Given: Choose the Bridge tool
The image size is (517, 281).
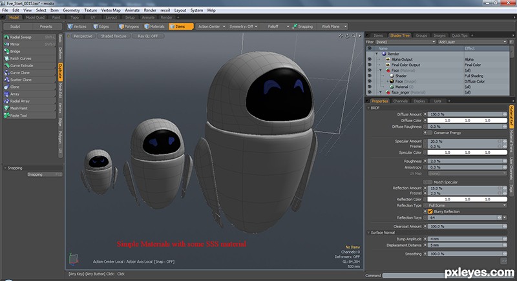Looking at the screenshot, I should pos(30,52).
